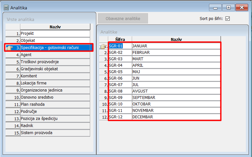Click the SGR-09 code cell
The width and height of the screenshot is (252, 157).
pos(120,98)
